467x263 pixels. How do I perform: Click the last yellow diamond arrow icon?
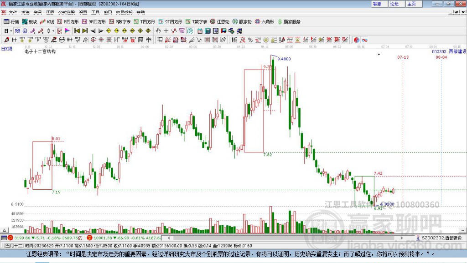[x=148, y=30]
